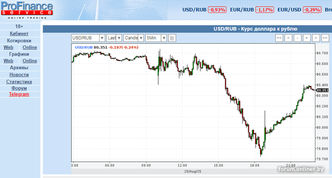
Task: Click the 18:00 time axis label
Action: (x=254, y=166)
